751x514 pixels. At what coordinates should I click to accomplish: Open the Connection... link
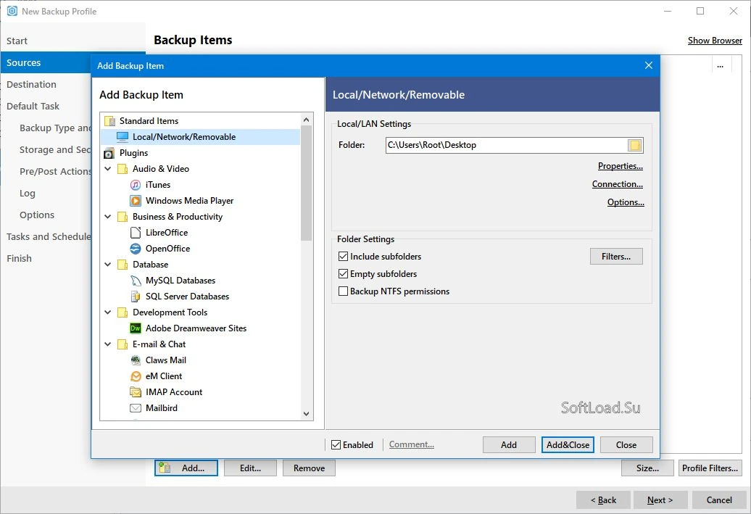click(618, 184)
